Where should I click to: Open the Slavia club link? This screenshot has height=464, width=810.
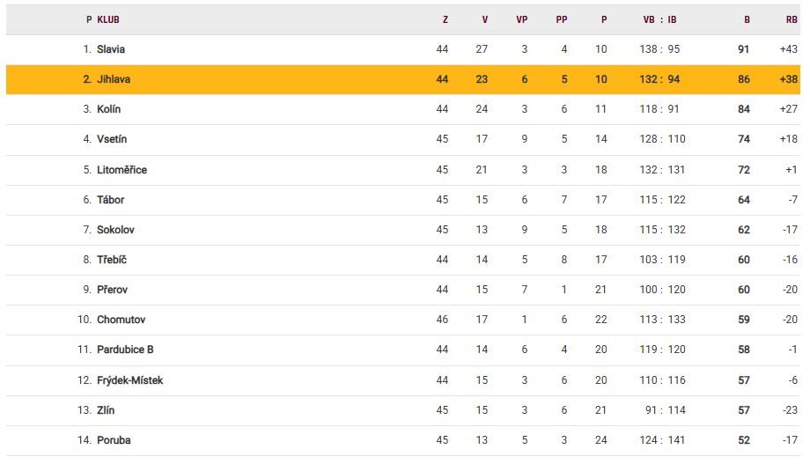click(x=111, y=49)
